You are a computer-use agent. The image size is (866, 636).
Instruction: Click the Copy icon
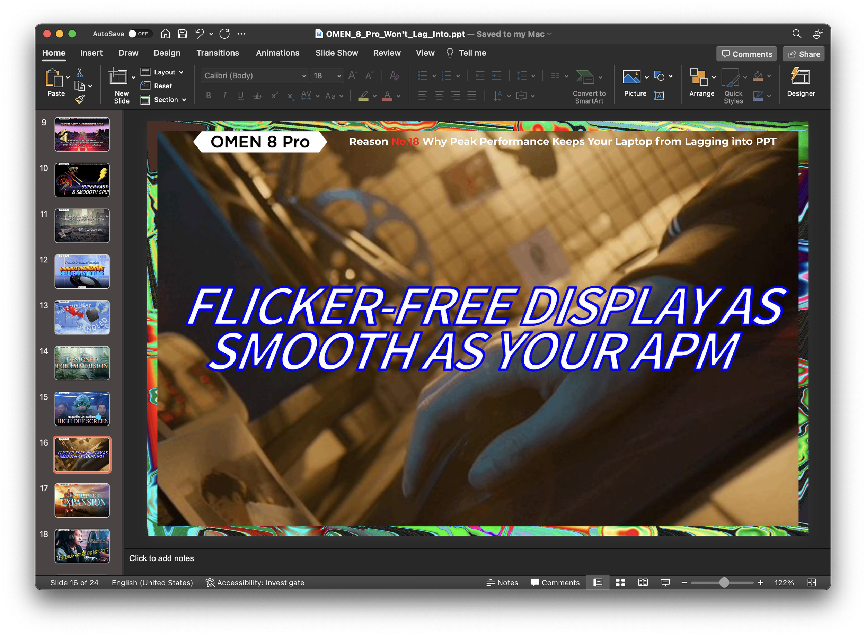pyautogui.click(x=79, y=86)
